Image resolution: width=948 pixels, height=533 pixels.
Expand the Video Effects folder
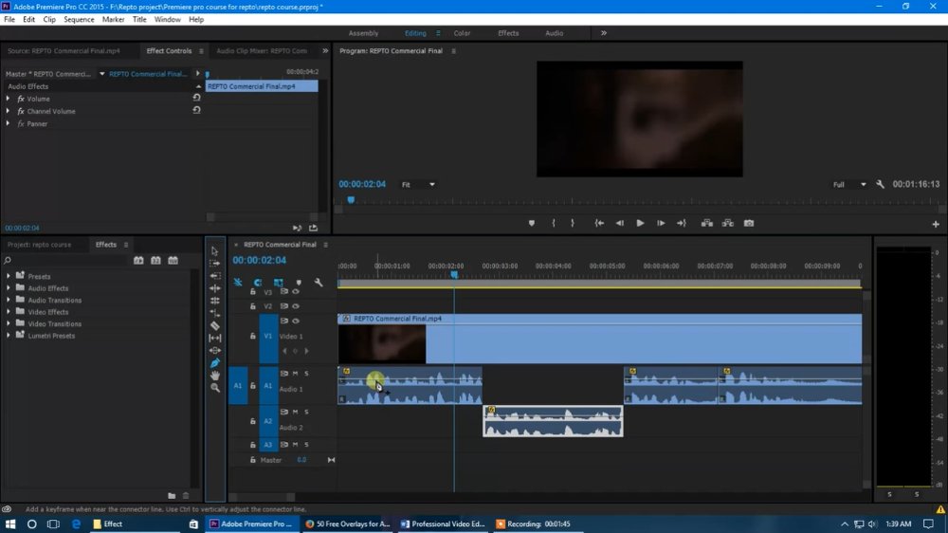pyautogui.click(x=9, y=312)
